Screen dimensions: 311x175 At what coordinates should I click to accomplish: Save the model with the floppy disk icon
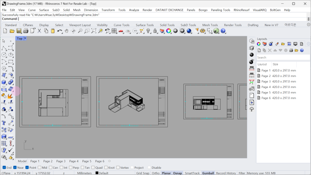(19, 31)
